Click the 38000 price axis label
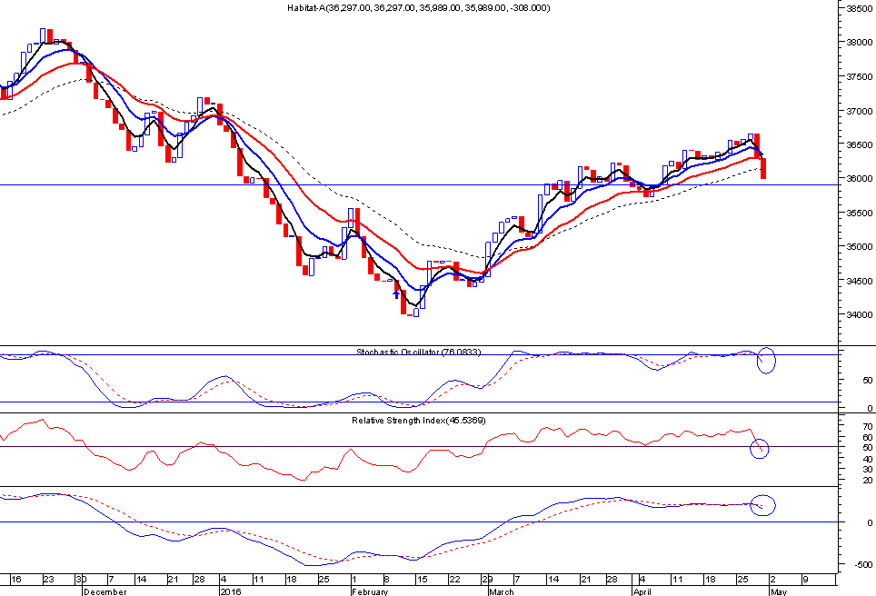The width and height of the screenshot is (876, 596). coord(860,43)
